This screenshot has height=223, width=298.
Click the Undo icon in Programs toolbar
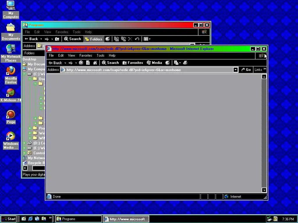tap(137, 39)
